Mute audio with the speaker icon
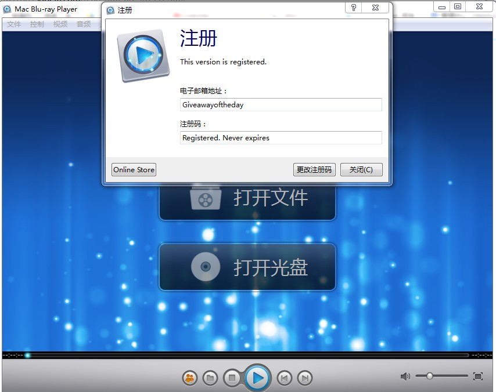This screenshot has height=392, width=496. [405, 376]
